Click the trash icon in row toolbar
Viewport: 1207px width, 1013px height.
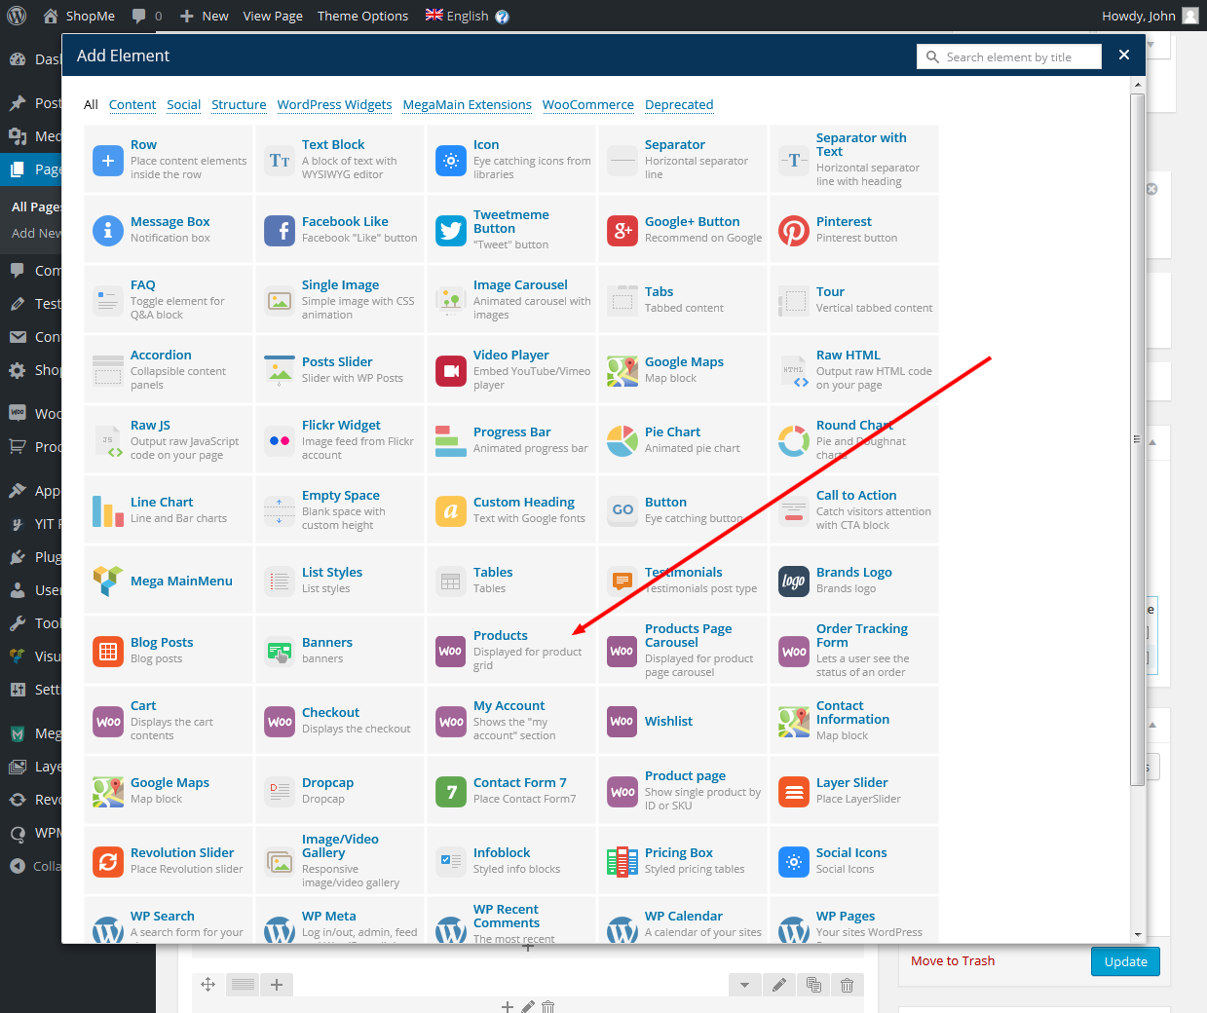click(x=847, y=985)
